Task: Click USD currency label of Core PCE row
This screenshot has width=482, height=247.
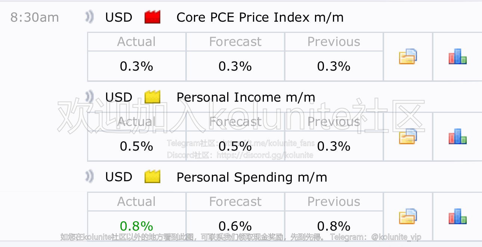Action: pyautogui.click(x=119, y=18)
